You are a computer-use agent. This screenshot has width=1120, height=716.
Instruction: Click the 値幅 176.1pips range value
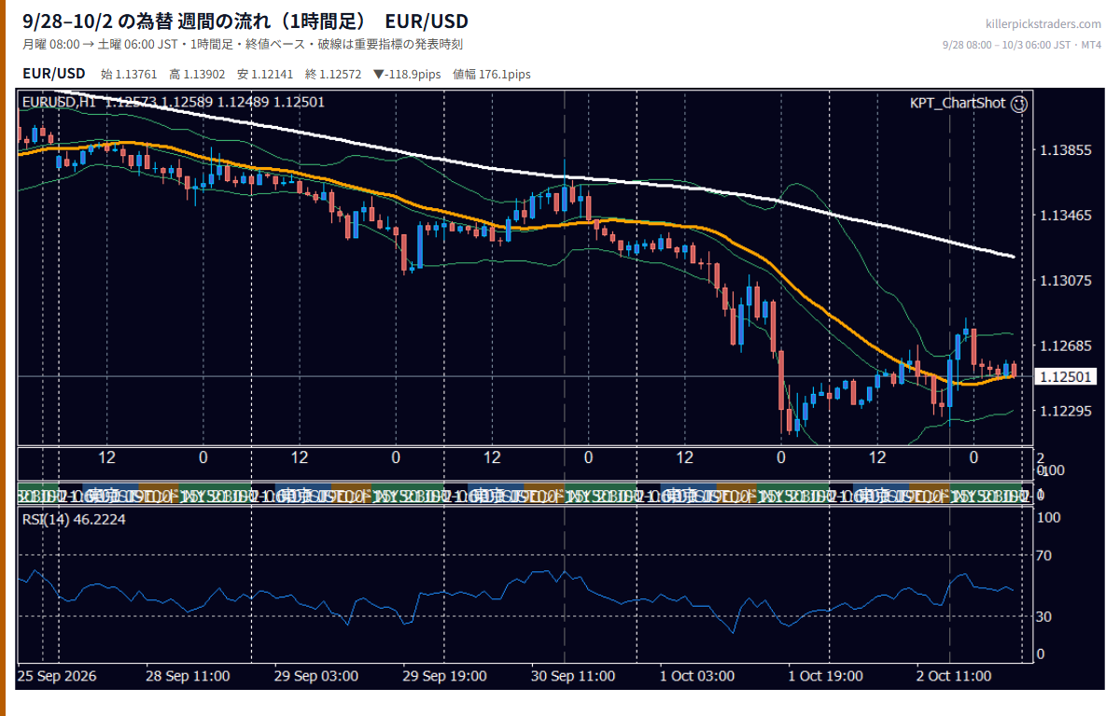pos(492,74)
